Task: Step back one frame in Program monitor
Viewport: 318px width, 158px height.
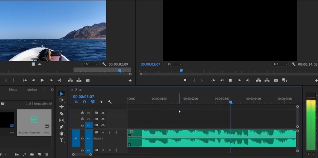Action: tap(222, 80)
